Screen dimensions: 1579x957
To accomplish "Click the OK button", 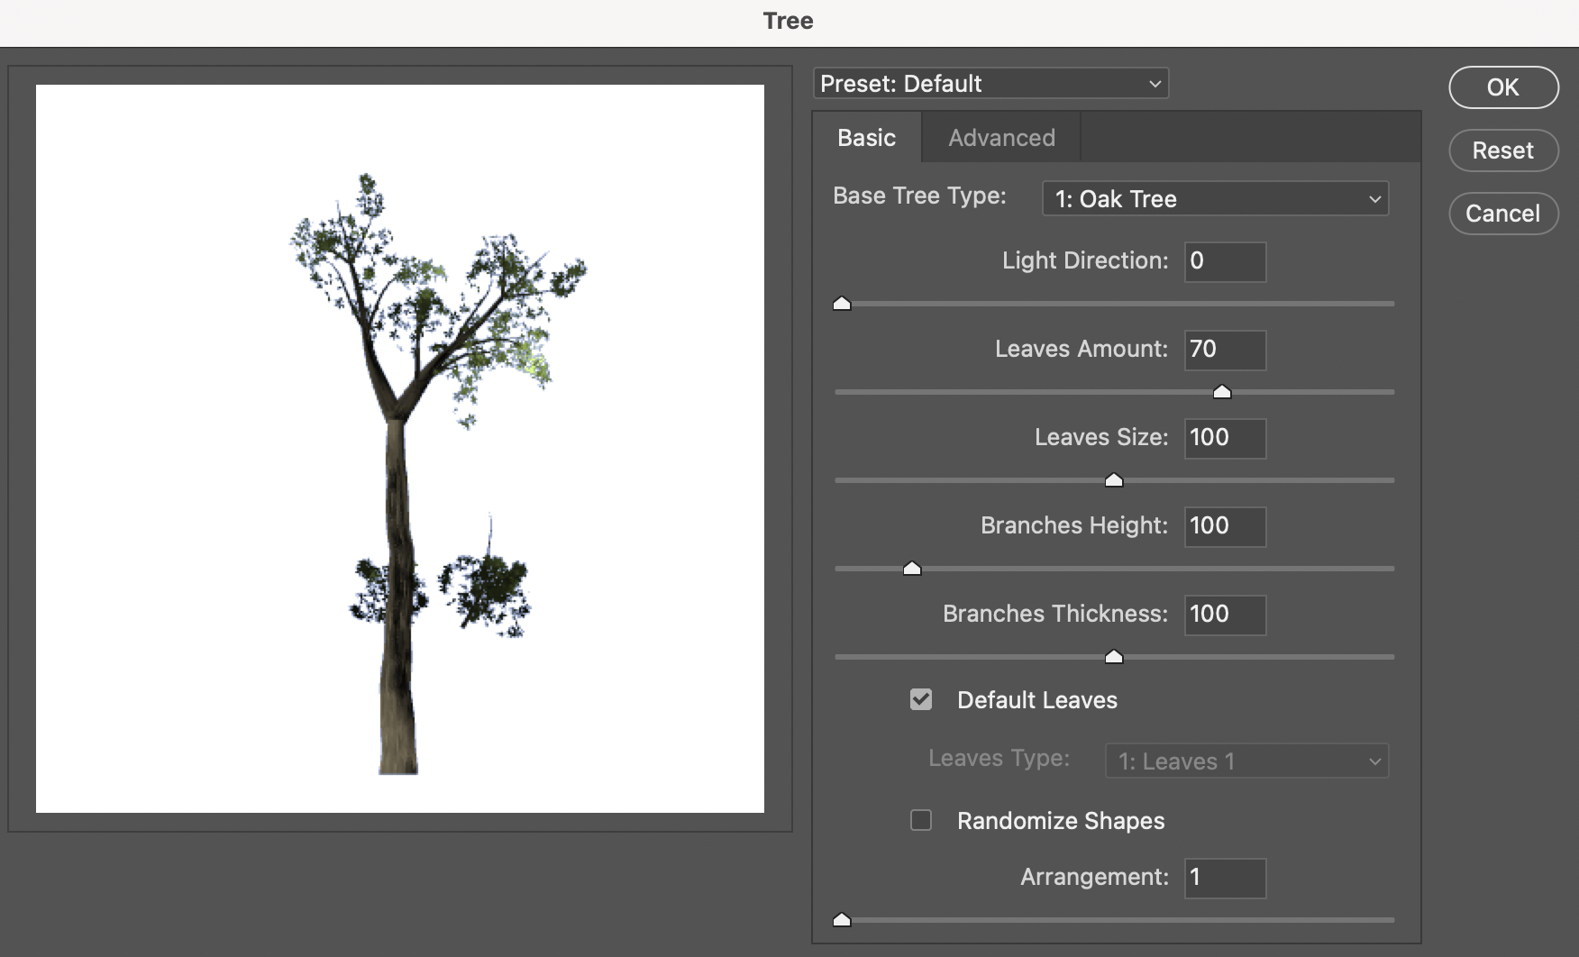I will 1502,87.
